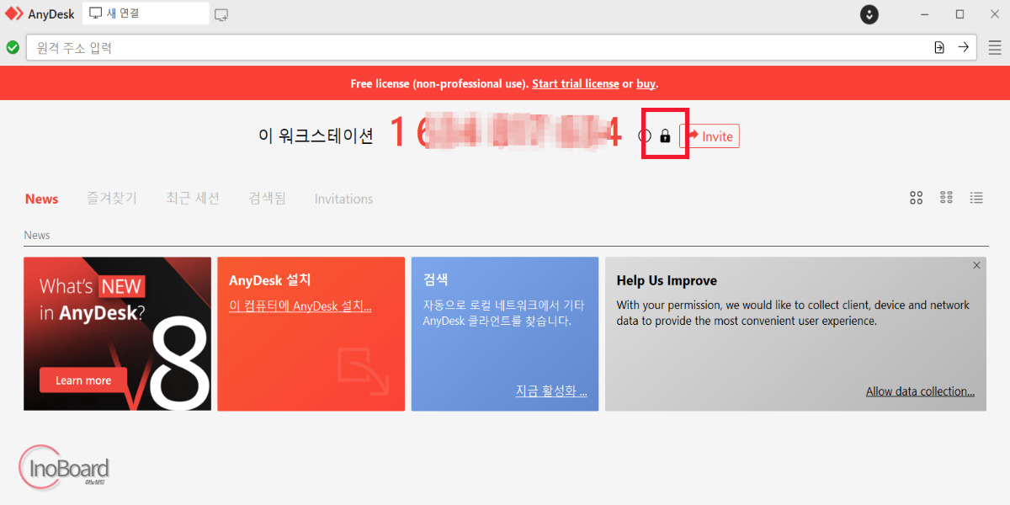Click the buy link in the banner
Screen dimensions: 1010x505
point(646,84)
